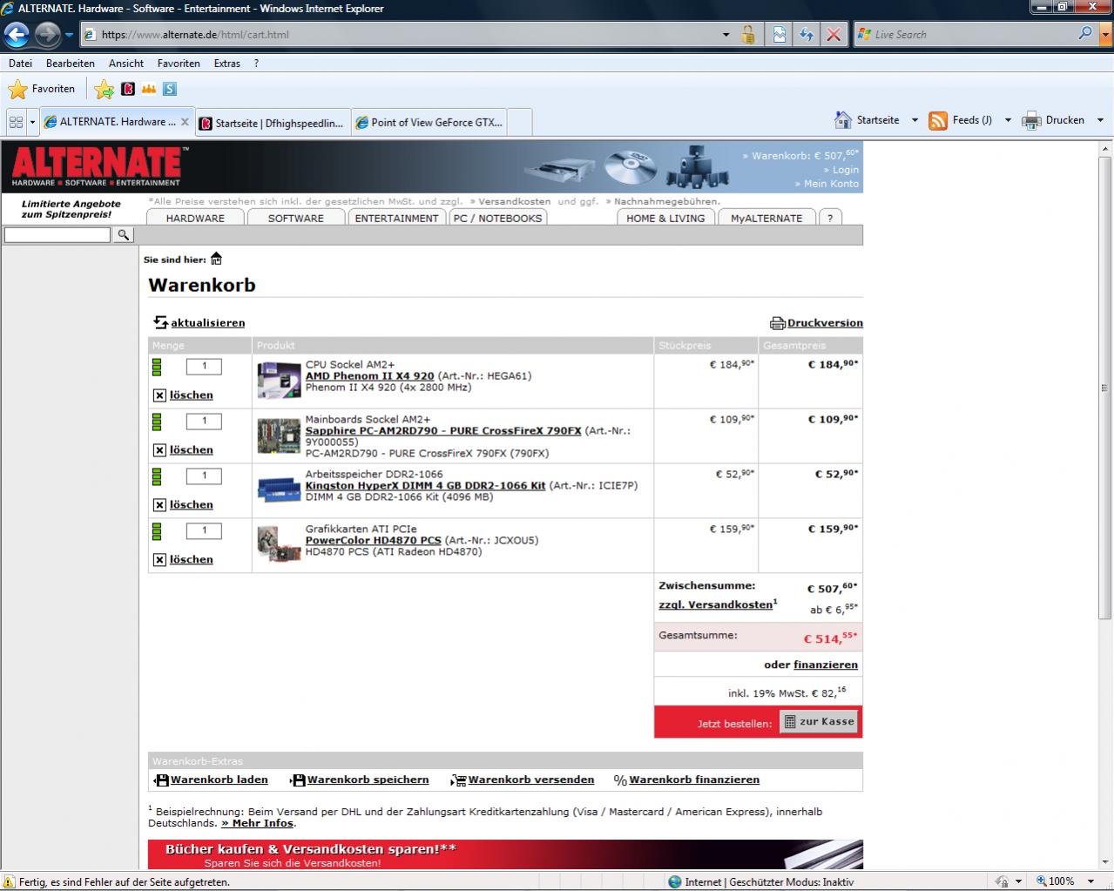Viewport: 1114px width, 891px height.
Task: Open the blue S favorites bar shortcut
Action: point(170,89)
